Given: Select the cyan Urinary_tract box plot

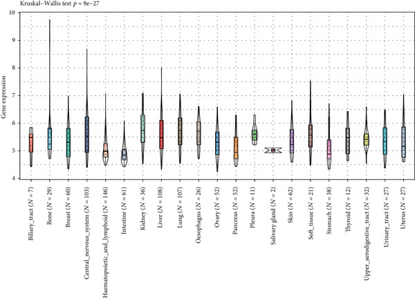Looking at the screenshot, I should (385, 141).
